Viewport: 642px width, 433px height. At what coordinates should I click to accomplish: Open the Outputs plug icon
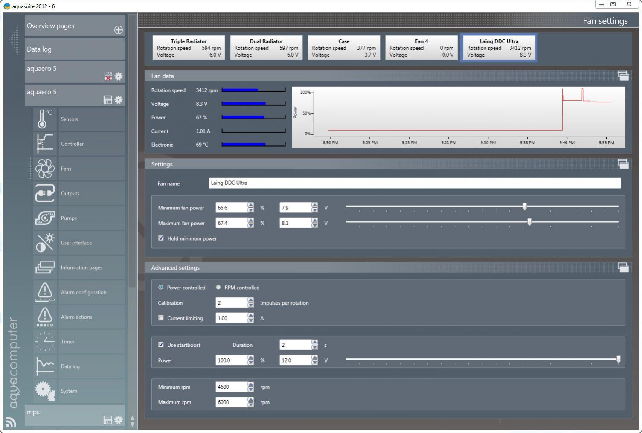(45, 193)
